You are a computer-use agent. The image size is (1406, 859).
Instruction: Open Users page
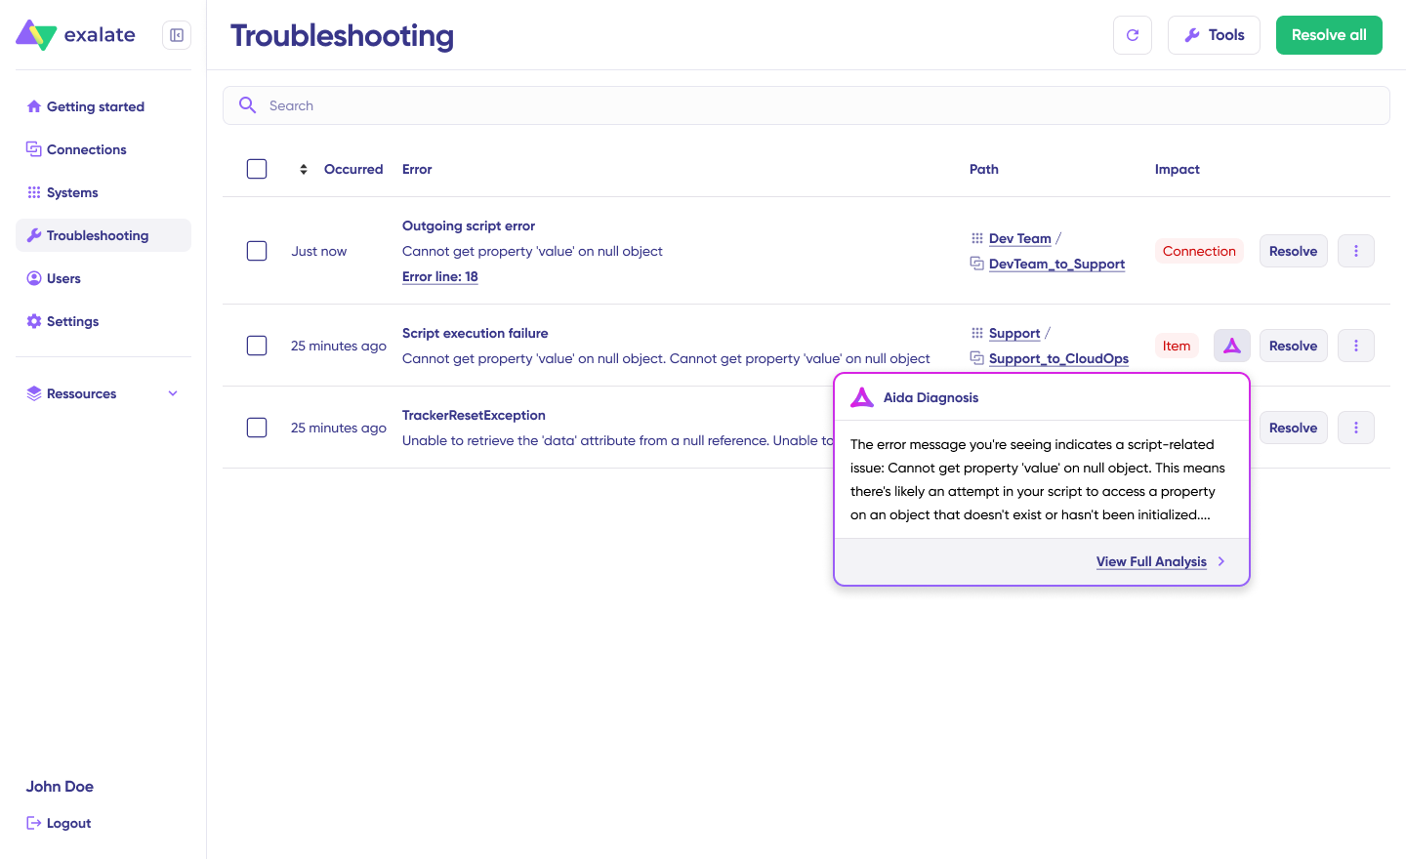click(x=103, y=278)
